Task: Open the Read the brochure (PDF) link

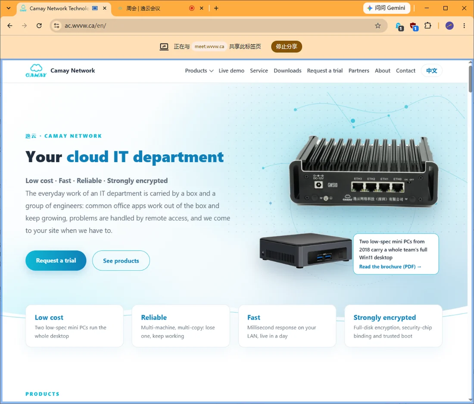Action: point(390,267)
